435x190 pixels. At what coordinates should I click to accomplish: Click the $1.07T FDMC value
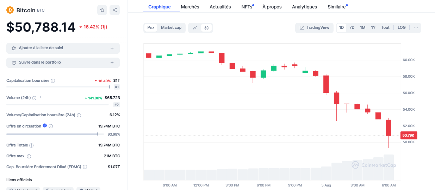tap(114, 167)
